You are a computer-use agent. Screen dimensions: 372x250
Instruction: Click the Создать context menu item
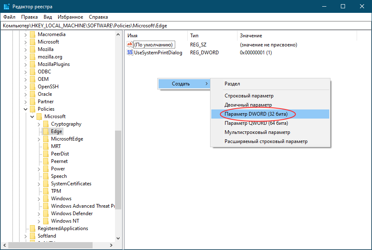coord(184,84)
